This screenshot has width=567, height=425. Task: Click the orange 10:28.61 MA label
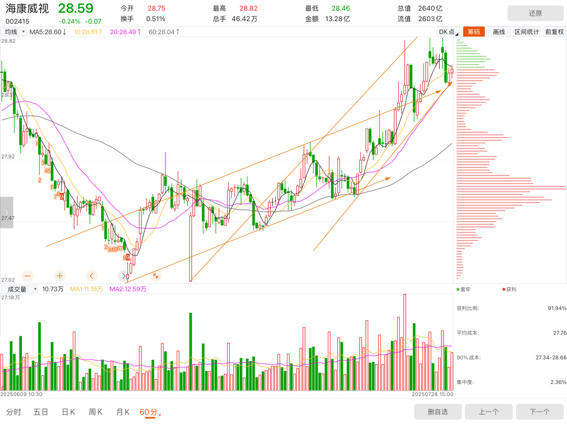tap(88, 32)
